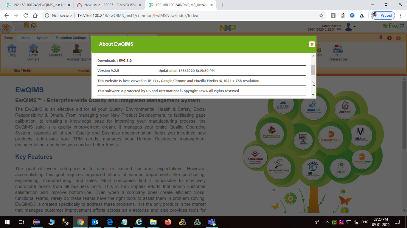Click the user profile avatar icon
Screen dimensions: 407x228
coord(348,27)
